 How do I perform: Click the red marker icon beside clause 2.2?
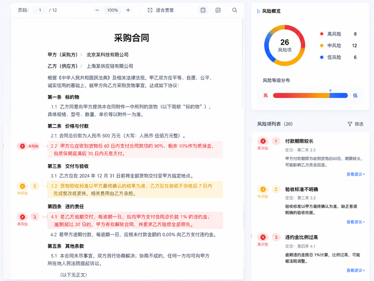point(22,146)
